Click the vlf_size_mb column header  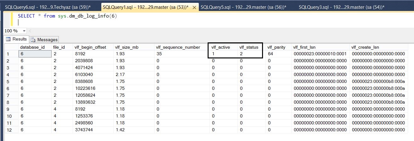pyautogui.click(x=127, y=47)
